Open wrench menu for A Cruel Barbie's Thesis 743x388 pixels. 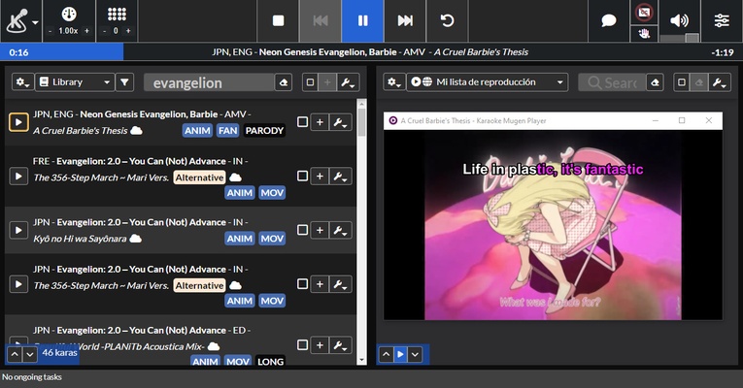pyautogui.click(x=340, y=122)
